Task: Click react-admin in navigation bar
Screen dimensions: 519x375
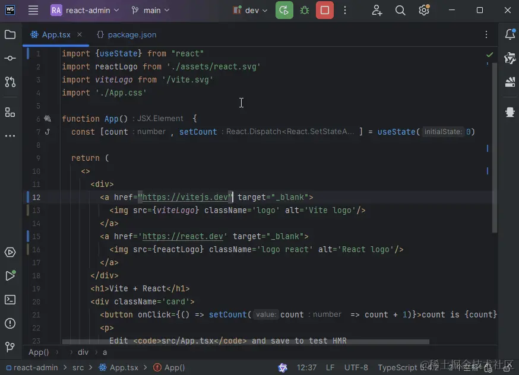Action: point(32,367)
